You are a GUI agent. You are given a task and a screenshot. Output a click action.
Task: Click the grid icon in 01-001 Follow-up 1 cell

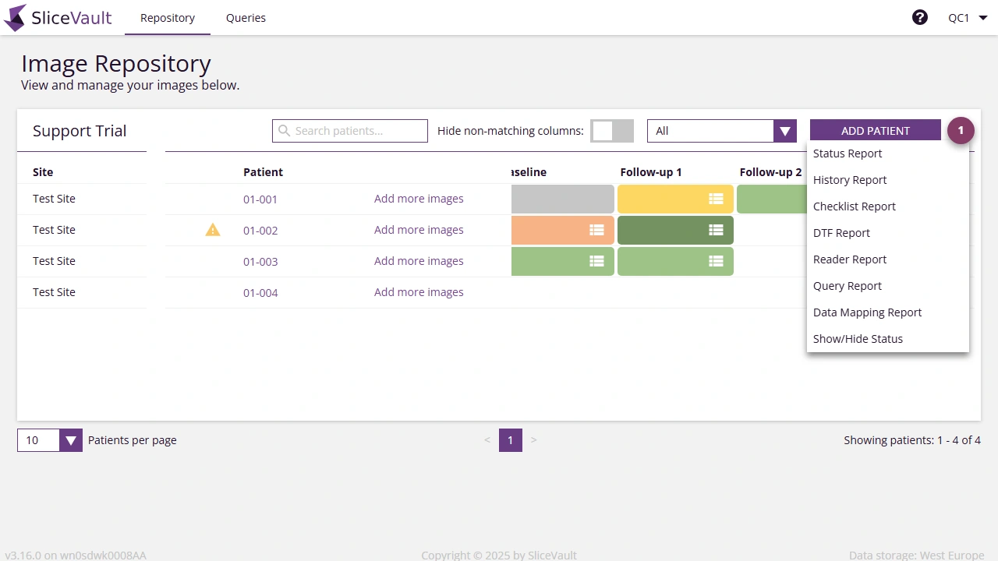tap(716, 199)
